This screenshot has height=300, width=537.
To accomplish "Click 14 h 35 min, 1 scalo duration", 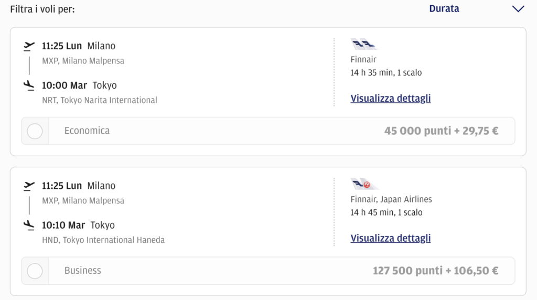I will pos(386,72).
